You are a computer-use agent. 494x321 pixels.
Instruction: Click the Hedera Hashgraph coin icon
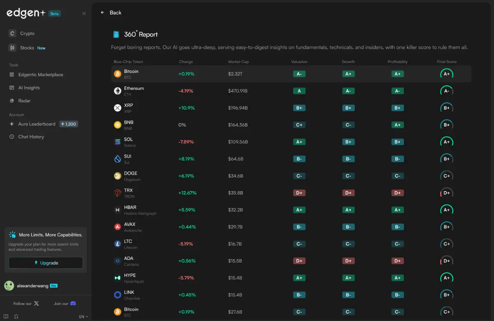click(117, 210)
